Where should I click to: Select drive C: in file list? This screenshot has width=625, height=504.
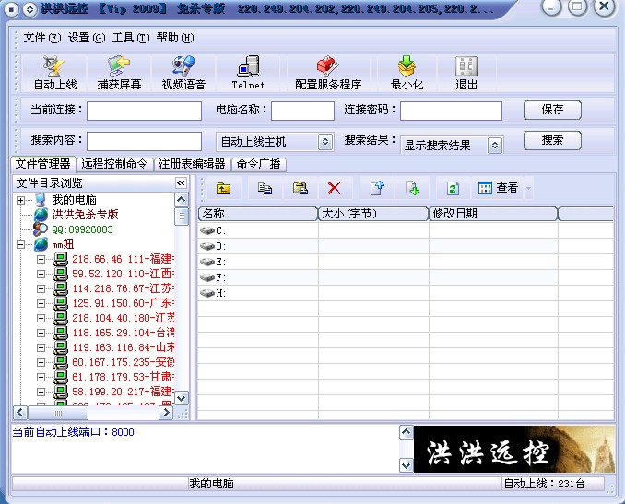click(213, 230)
